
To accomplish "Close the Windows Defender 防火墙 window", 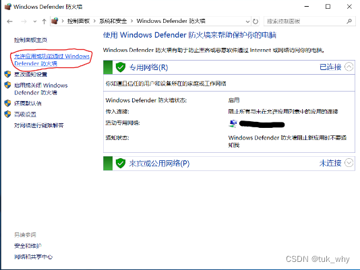I will coord(349,7).
